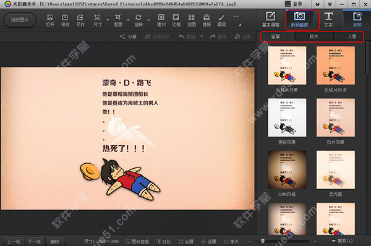Expand the 裁剪 dropdown arrow
Viewport: 371px width, 246px height.
tap(128, 20)
